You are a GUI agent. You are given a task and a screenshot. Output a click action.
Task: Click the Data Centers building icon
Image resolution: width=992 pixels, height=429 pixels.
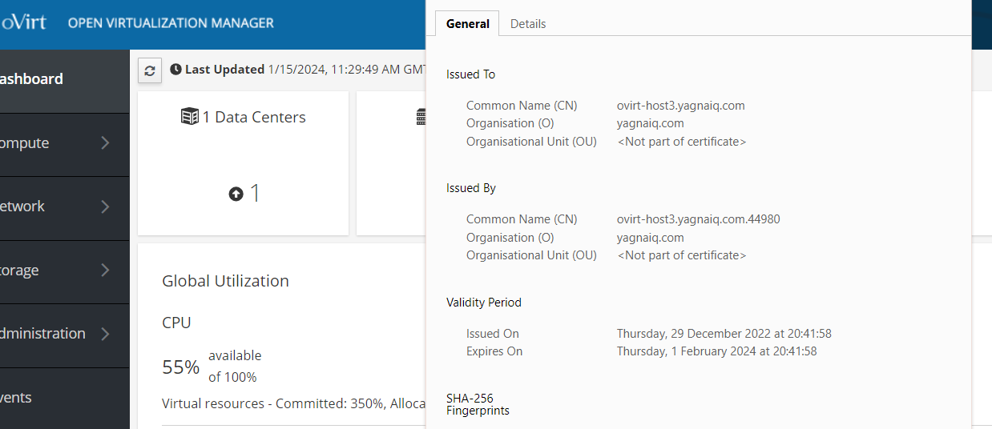[x=189, y=117]
